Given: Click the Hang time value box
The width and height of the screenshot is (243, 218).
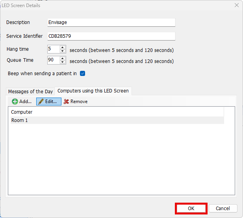Looking at the screenshot, I should (x=53, y=49).
